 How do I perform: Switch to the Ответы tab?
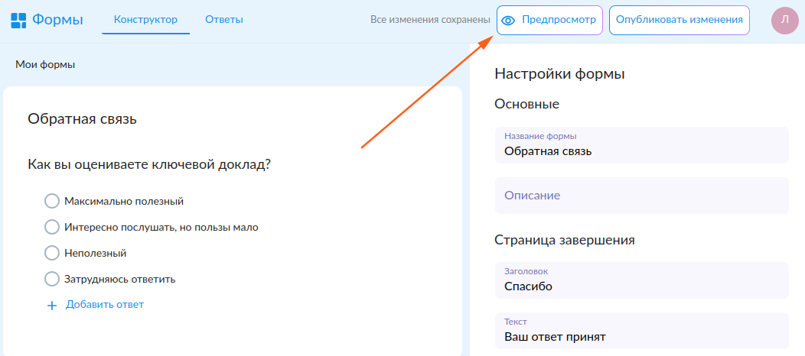pos(224,20)
